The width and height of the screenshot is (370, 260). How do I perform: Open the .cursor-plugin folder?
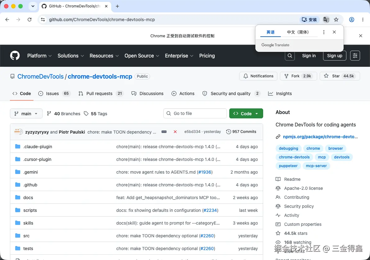tap(37, 159)
